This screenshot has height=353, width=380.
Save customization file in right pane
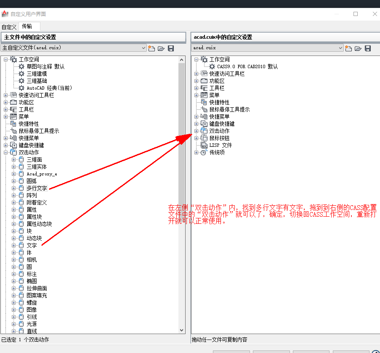tap(368, 48)
